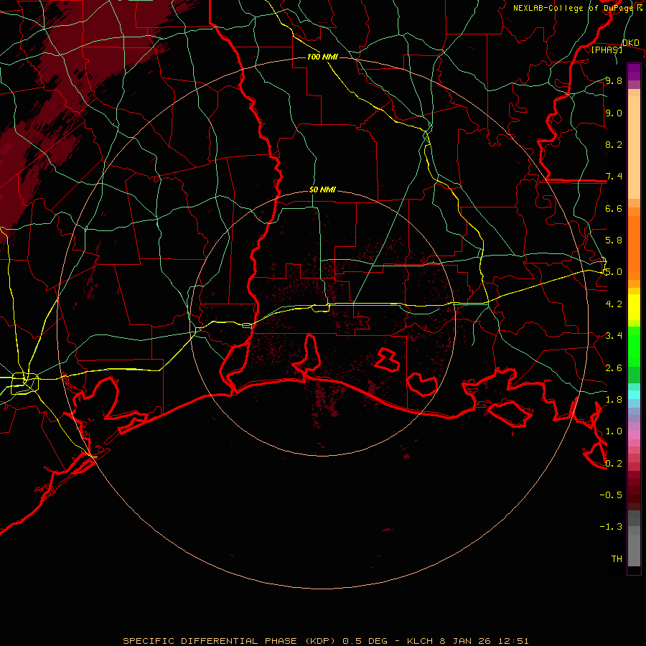Pick the orange segment of the color bar
Screen dimensions: 646x646
tap(634, 247)
